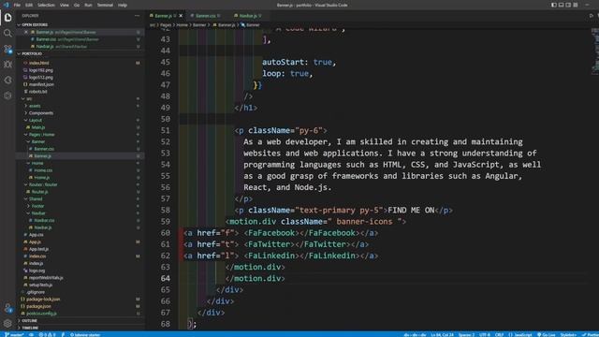
Task: Change UTF-8 file encoding
Action: [x=485, y=335]
